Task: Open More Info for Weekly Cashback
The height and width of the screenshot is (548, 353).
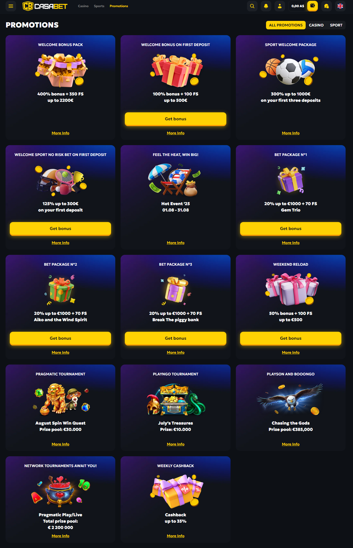Action: coord(176,536)
